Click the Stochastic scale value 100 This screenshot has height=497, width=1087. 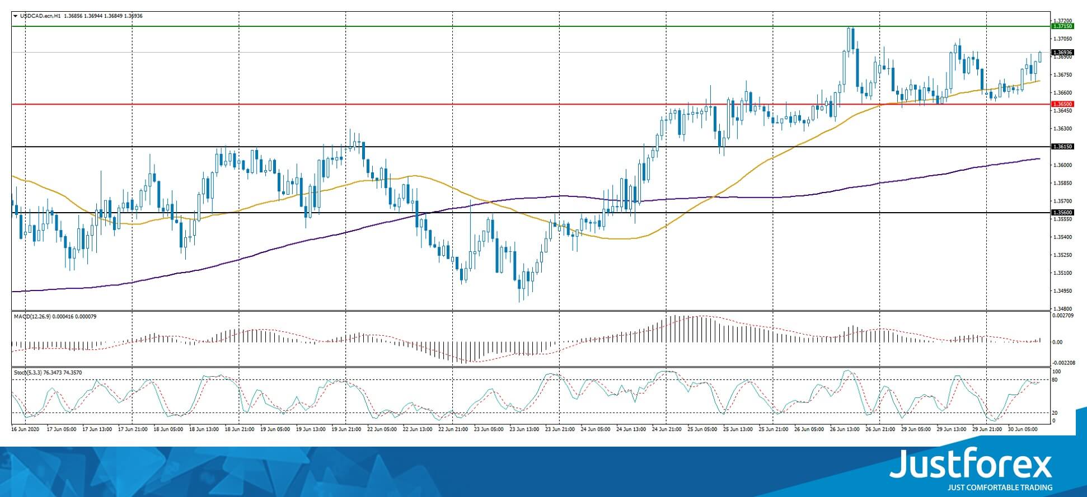1057,372
